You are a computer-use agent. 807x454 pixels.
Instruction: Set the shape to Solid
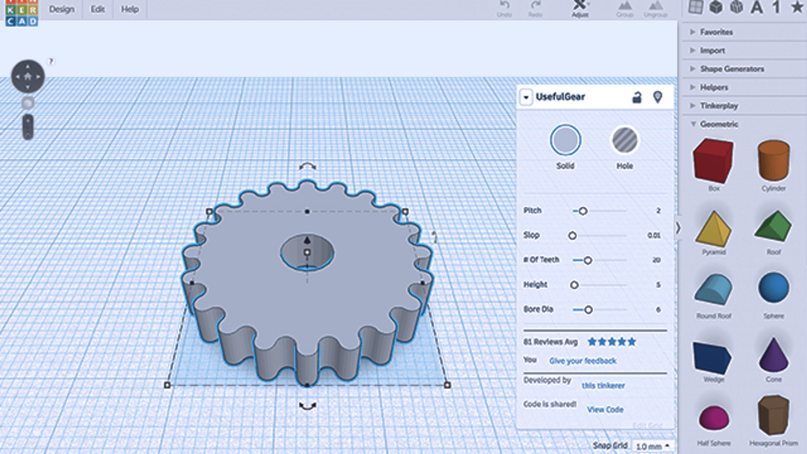[565, 140]
